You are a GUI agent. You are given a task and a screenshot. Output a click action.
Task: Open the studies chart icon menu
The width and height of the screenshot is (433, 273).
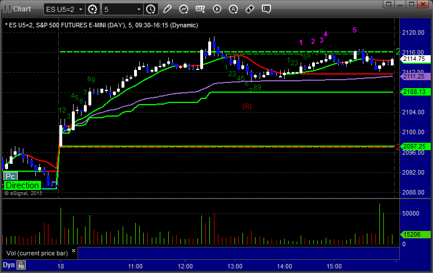[x=184, y=9]
